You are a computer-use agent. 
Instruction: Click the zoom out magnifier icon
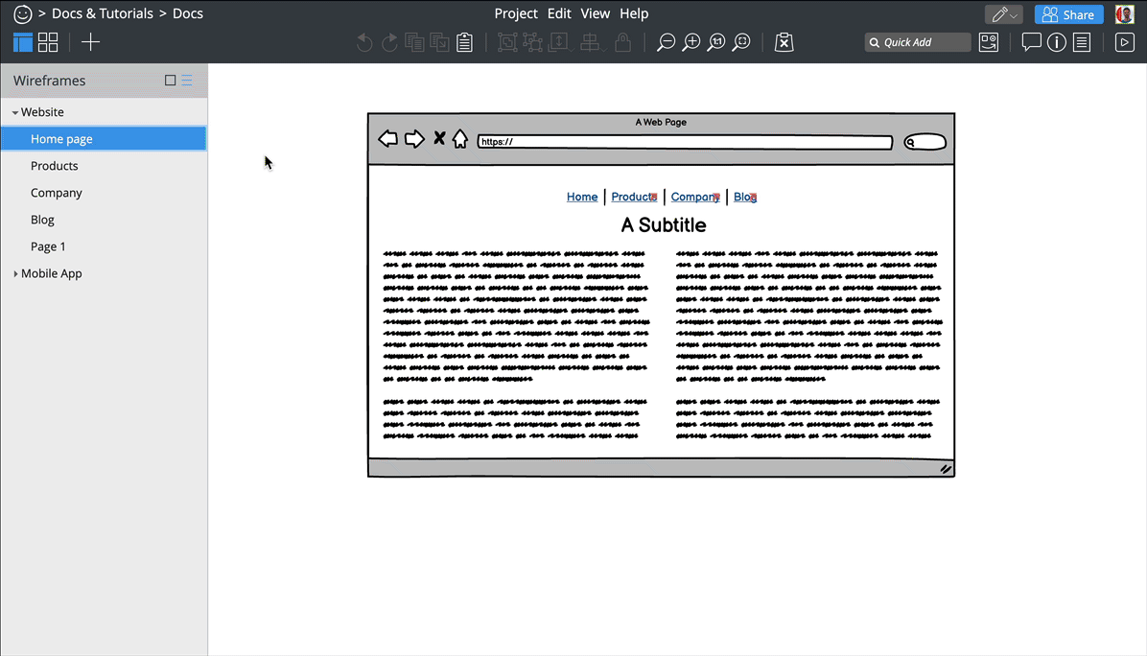pos(666,42)
